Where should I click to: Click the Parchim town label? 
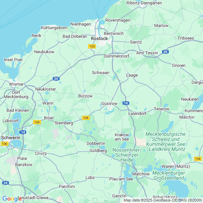pos(67,186)
